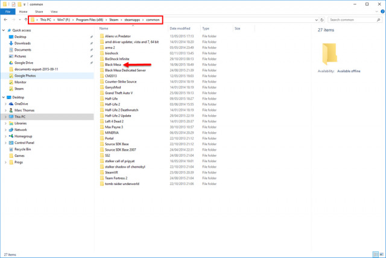Screen dimensions: 386x258
Task: Switch to the View ribbon tab
Action: [54, 11]
